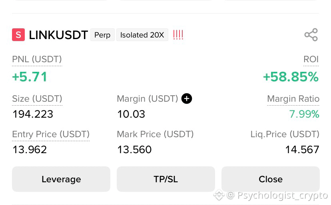Click the 14.567 liquidation price value
331x205 pixels.
point(302,150)
